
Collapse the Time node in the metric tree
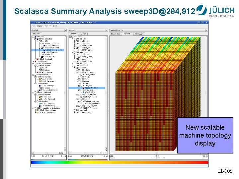pyautogui.click(x=33, y=37)
